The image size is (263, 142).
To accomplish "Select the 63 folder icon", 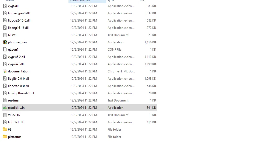I will [x=5, y=130].
